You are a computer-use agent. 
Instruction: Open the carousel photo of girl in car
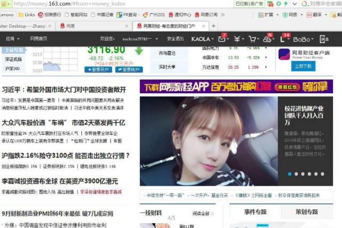coord(209,141)
